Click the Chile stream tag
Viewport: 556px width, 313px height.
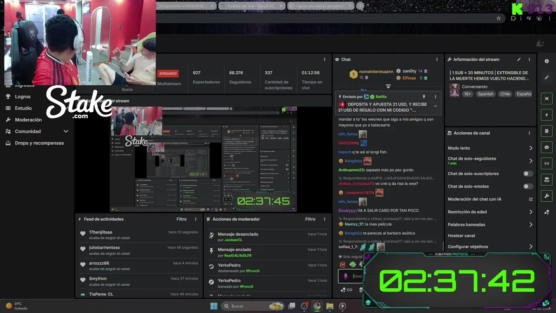[505, 94]
